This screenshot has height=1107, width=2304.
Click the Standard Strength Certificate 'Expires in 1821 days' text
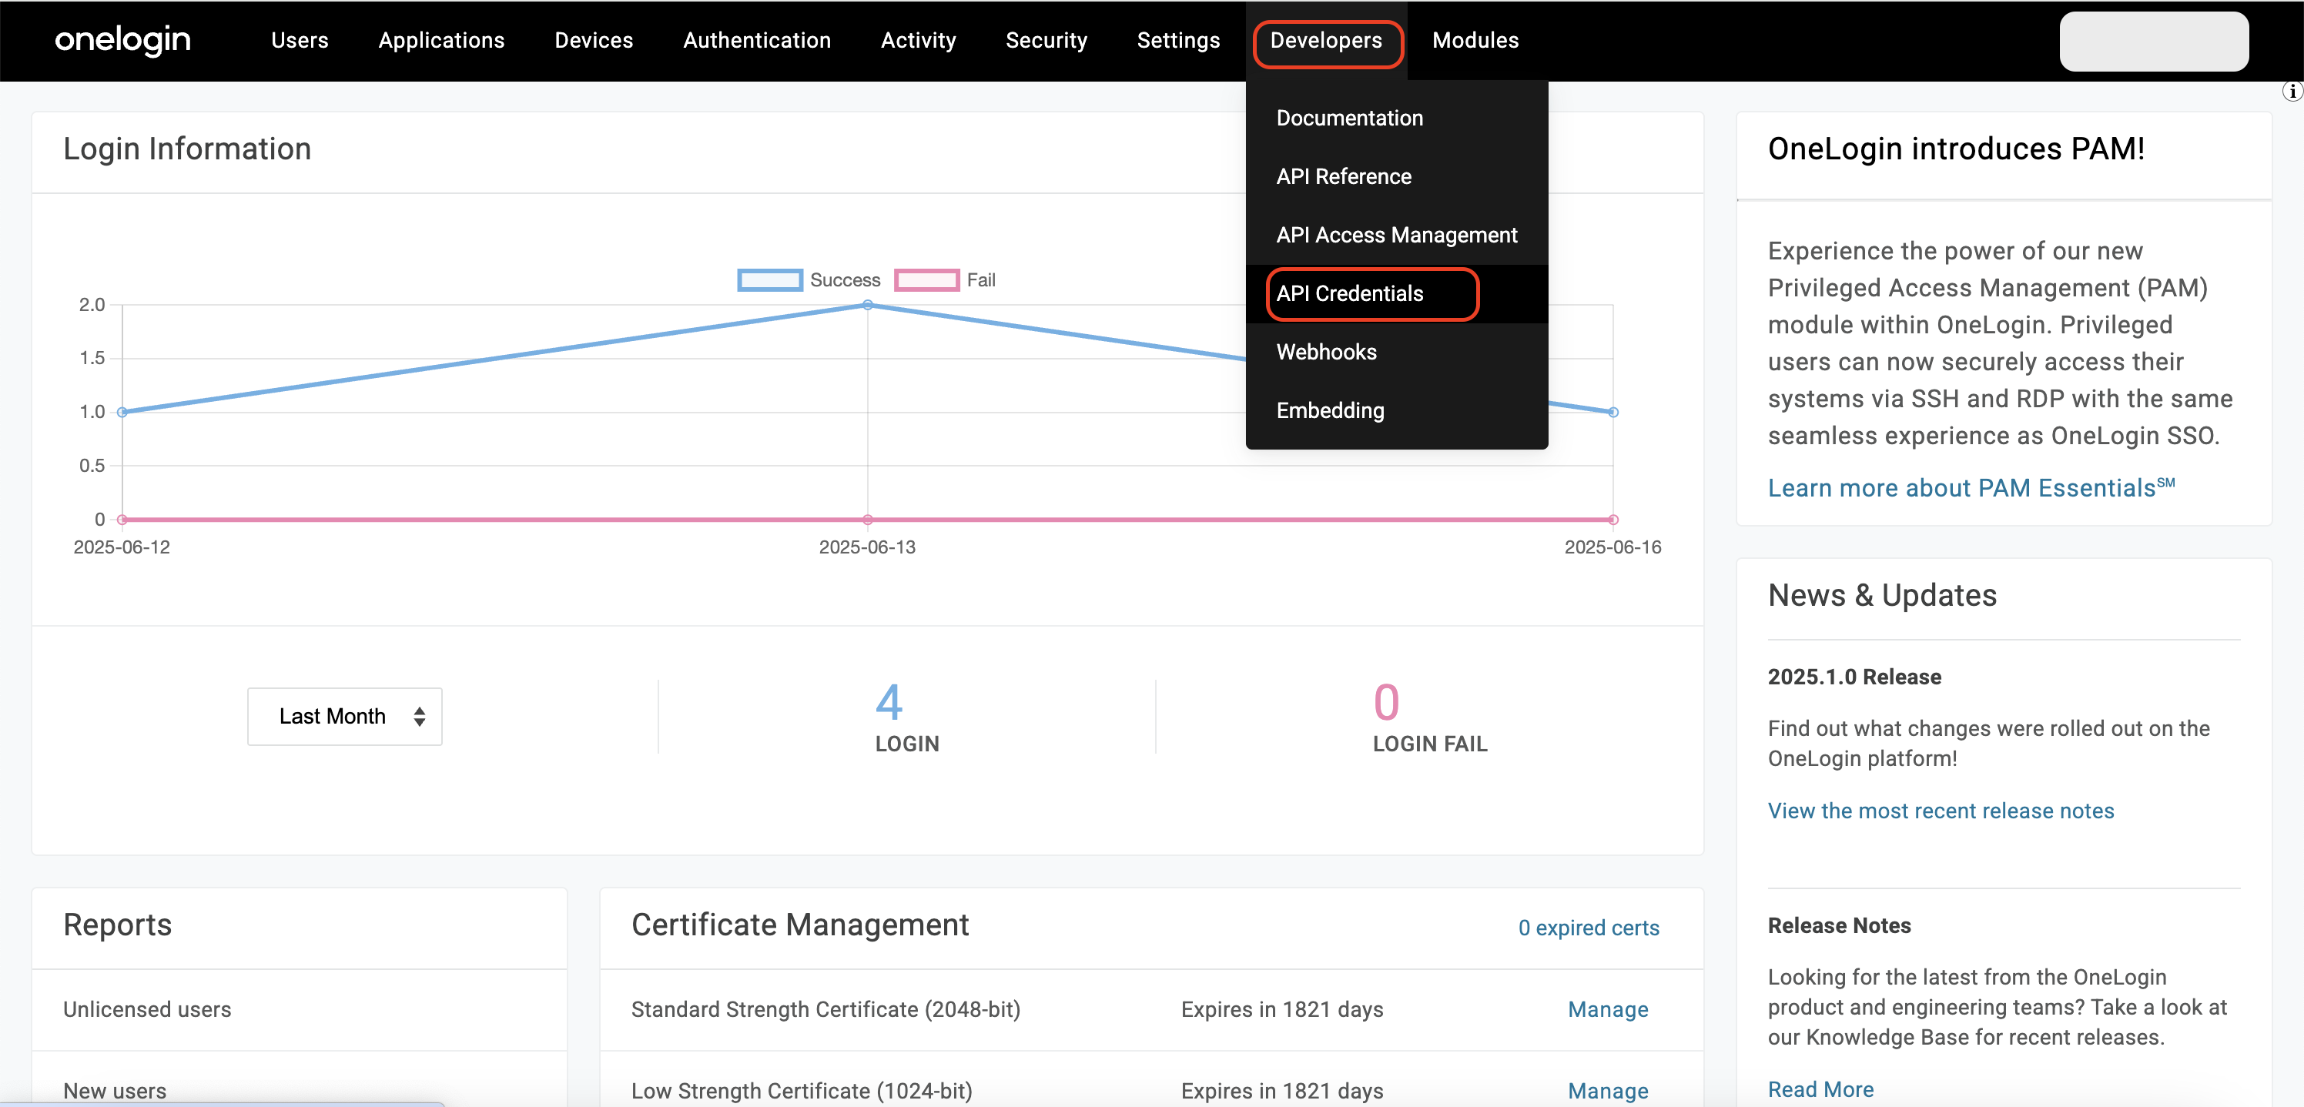click(1281, 1009)
